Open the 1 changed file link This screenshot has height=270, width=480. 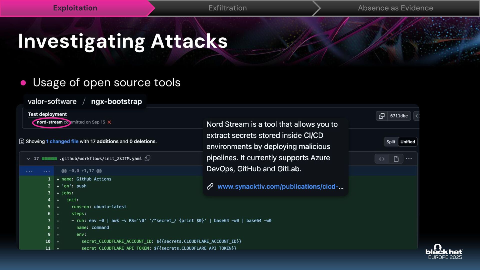click(x=62, y=141)
